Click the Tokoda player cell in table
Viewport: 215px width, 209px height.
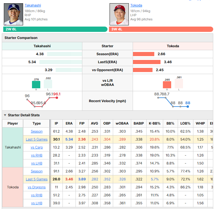(x=13, y=187)
